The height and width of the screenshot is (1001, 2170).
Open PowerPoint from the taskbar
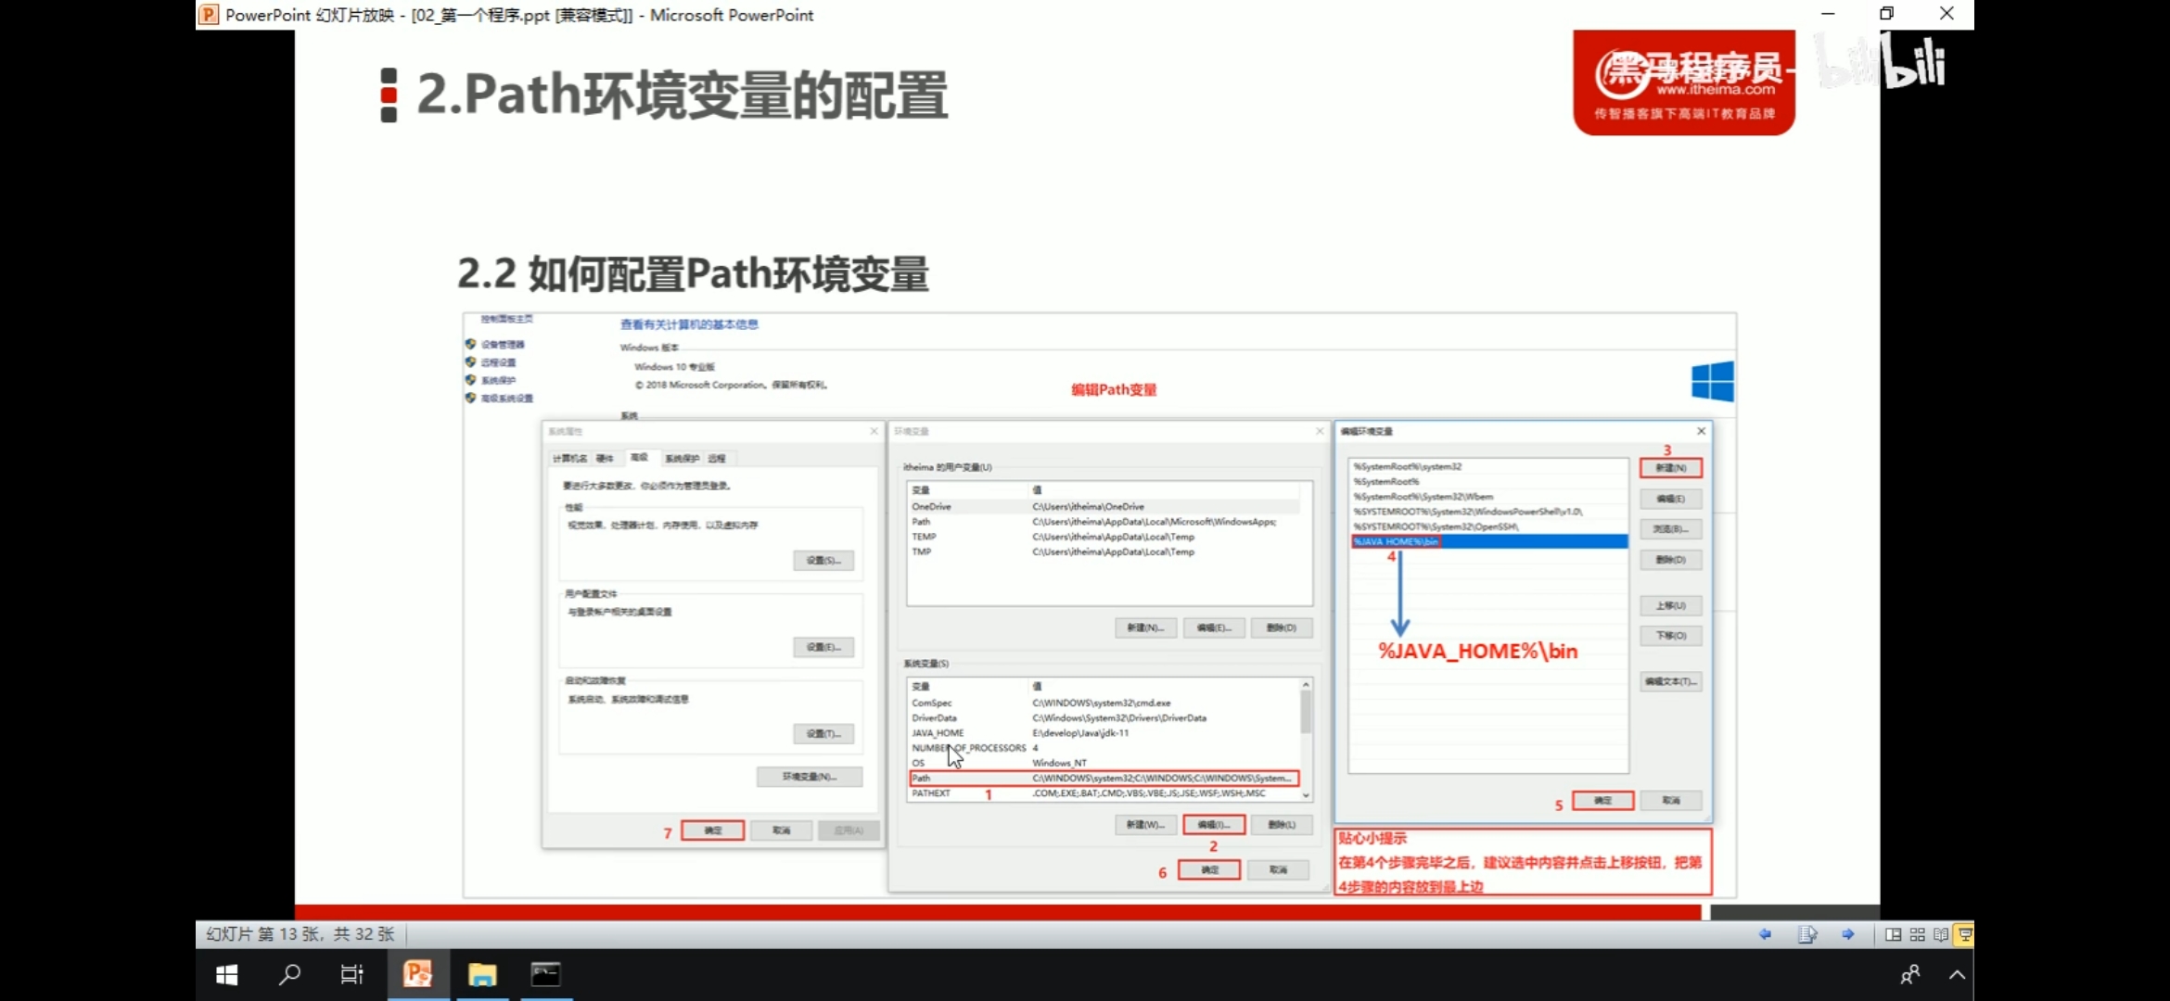point(417,974)
